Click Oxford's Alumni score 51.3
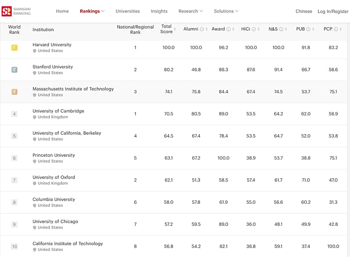Viewport: 350px width, 257px height. click(196, 180)
